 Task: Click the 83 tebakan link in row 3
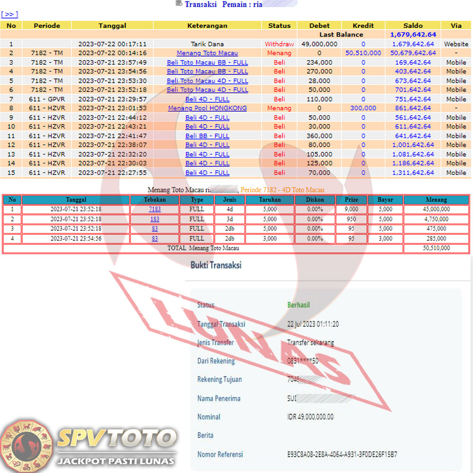click(x=155, y=229)
